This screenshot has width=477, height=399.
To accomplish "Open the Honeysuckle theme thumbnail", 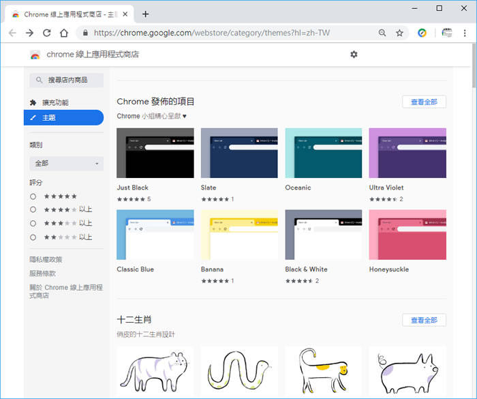I will (x=407, y=235).
